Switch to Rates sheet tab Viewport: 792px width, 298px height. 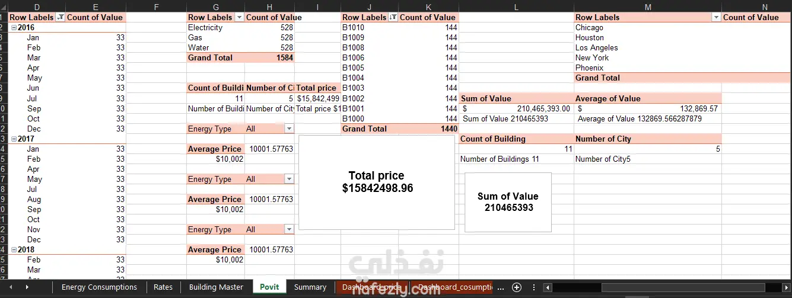tap(163, 287)
